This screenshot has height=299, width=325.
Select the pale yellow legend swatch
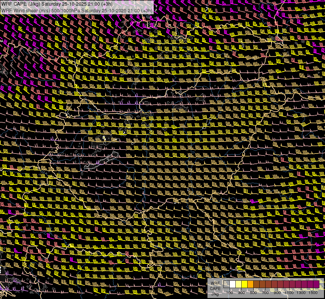pos(239,284)
